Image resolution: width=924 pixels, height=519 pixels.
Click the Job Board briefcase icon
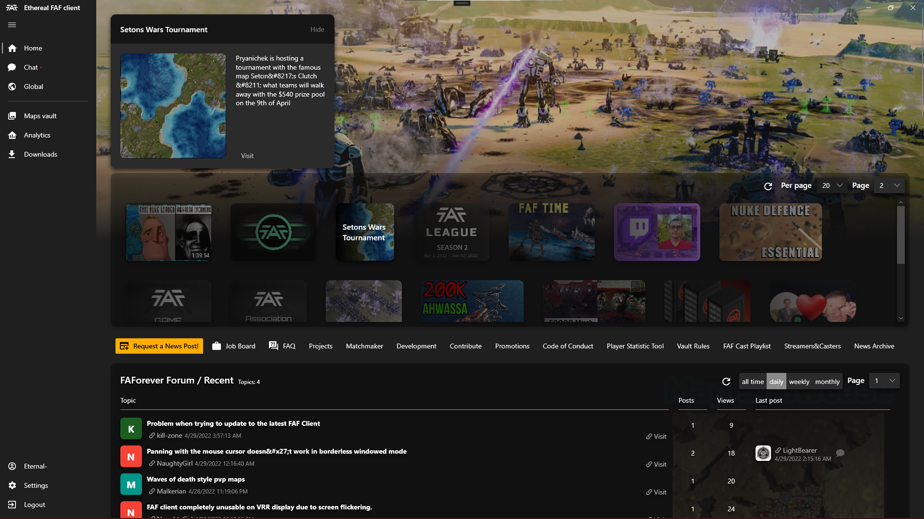point(217,346)
